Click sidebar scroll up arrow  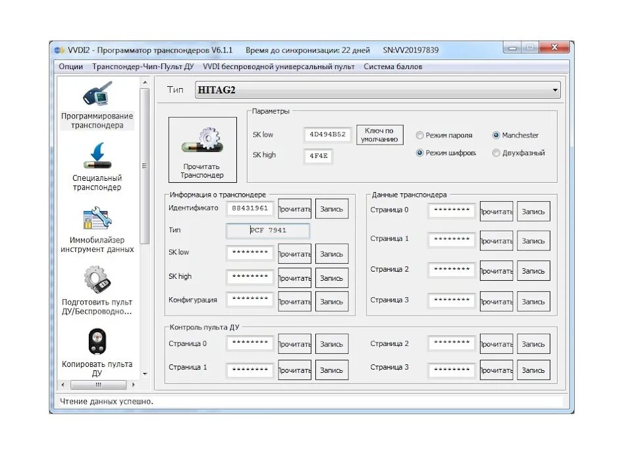145,83
